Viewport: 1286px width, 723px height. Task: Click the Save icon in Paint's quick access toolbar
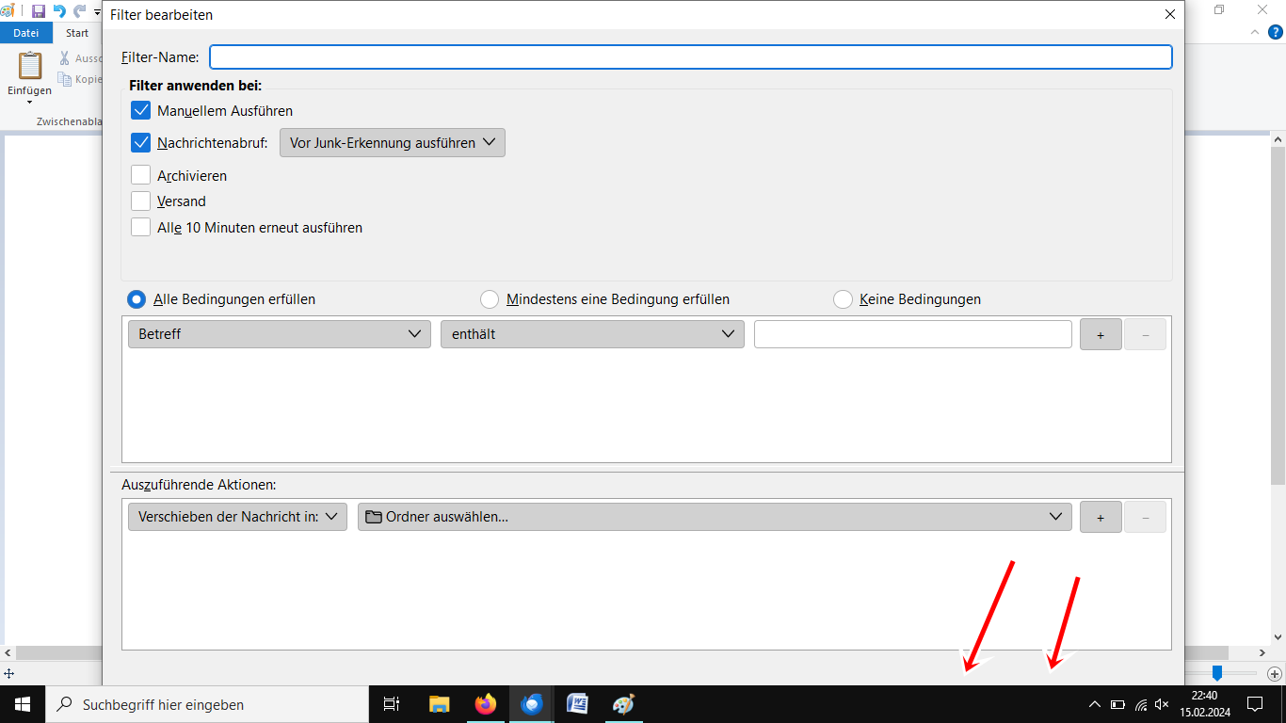39,11
